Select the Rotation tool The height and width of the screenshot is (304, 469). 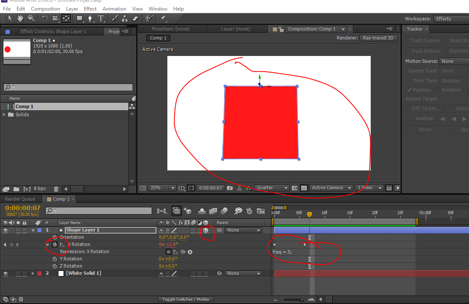click(x=44, y=19)
